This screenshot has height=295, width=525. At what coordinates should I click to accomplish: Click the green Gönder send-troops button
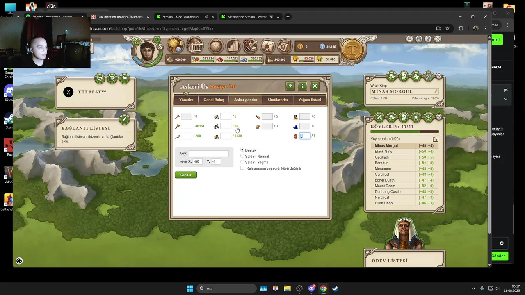click(x=186, y=175)
